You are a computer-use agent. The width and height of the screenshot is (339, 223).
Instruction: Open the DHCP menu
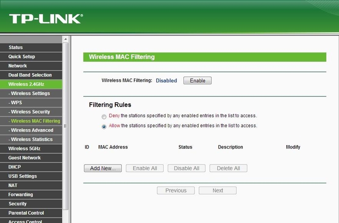[x=31, y=167]
